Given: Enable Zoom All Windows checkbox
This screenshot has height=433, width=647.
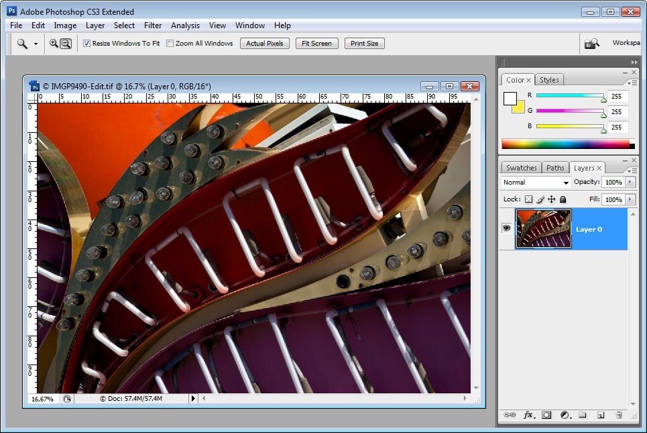Looking at the screenshot, I should [x=170, y=44].
